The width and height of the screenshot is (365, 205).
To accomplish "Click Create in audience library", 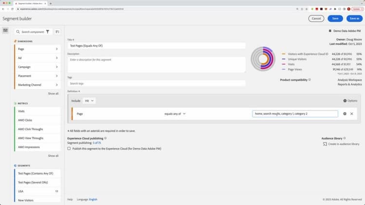I will [x=341, y=144].
